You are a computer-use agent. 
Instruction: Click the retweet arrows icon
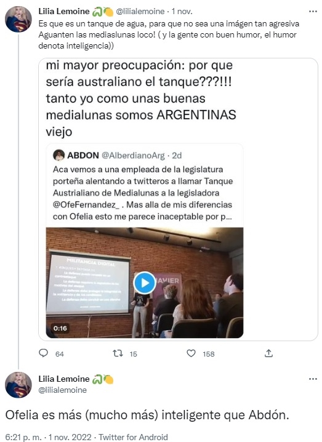pyautogui.click(x=118, y=353)
